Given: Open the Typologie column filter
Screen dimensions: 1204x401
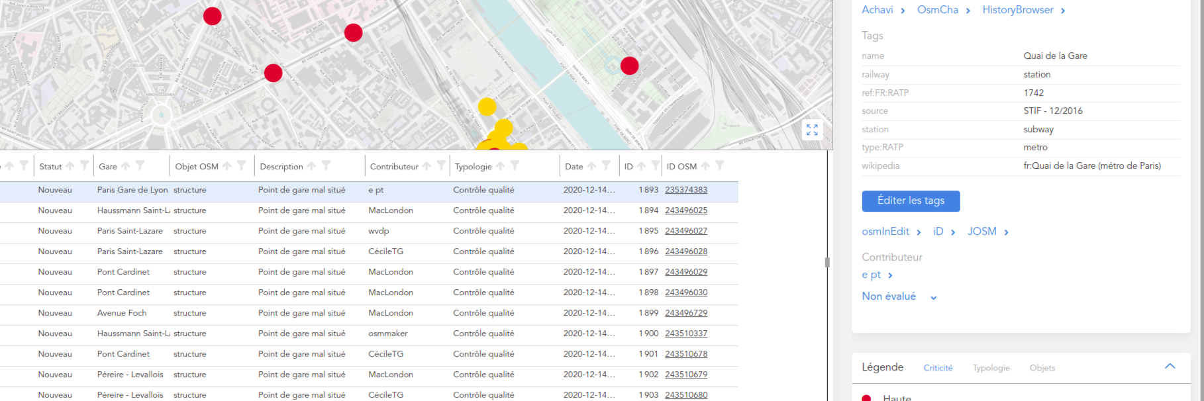Looking at the screenshot, I should 515,166.
